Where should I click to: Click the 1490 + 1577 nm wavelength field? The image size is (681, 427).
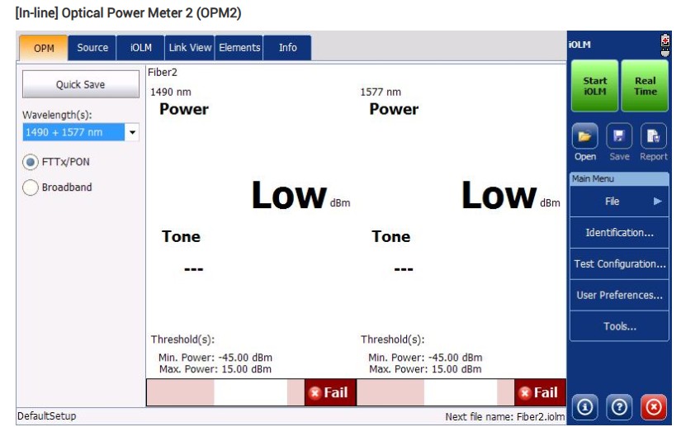tap(73, 132)
